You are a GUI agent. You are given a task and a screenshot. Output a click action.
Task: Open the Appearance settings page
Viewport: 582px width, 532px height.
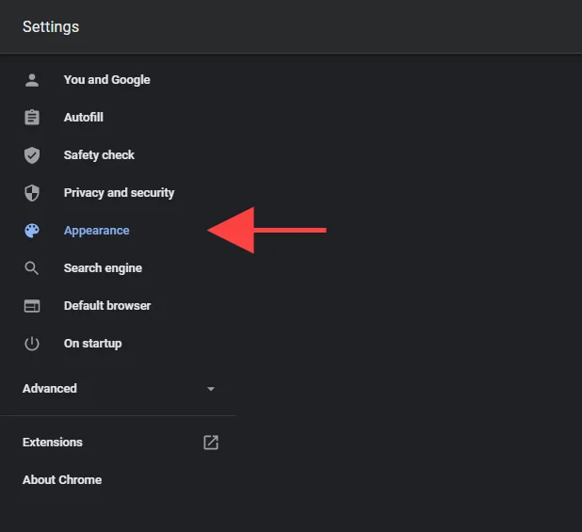(96, 231)
